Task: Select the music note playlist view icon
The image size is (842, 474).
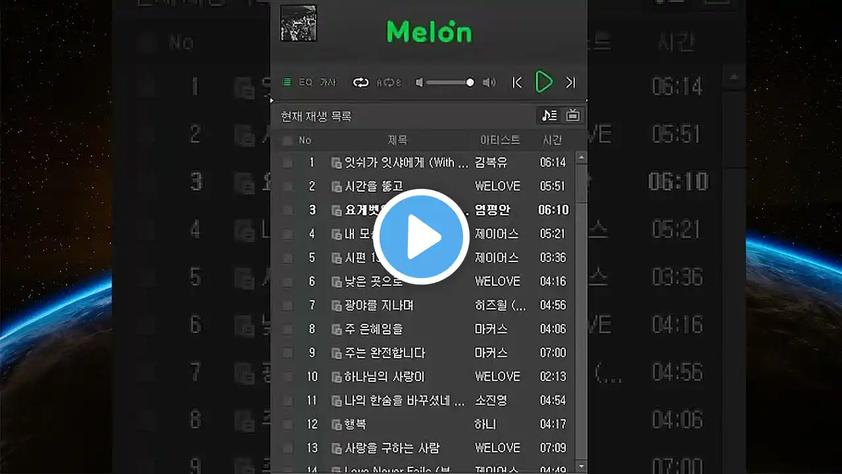Action: [x=549, y=116]
